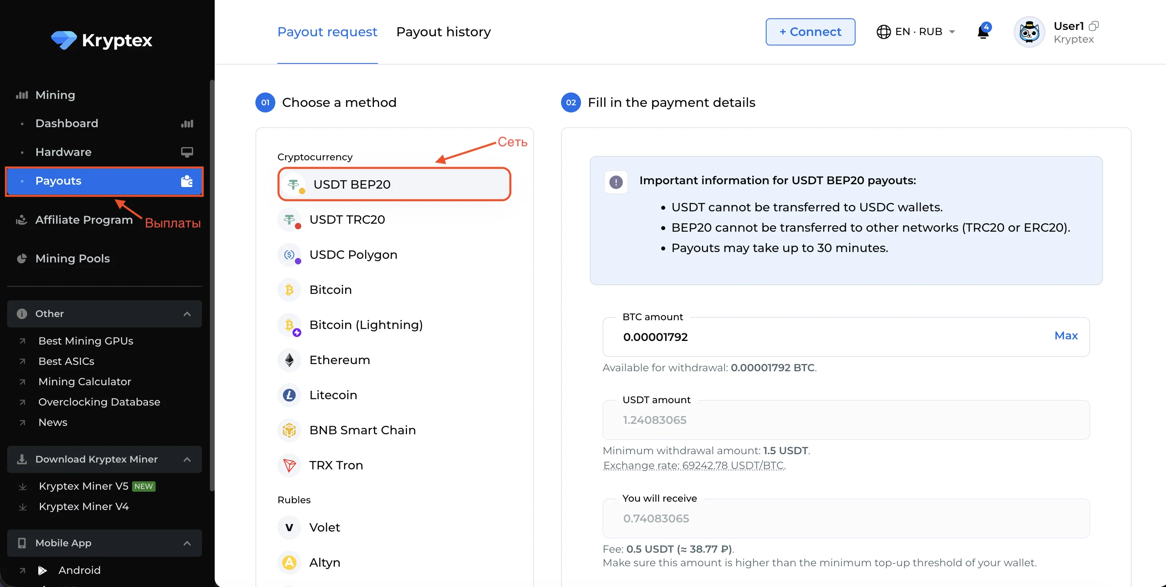Collapse the Other sidebar section
The image size is (1166, 587).
pyautogui.click(x=187, y=314)
